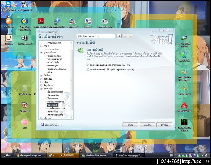211x165 pixels.
Task: Click the magnifier search button in Messenger Plus
Action: click(119, 36)
